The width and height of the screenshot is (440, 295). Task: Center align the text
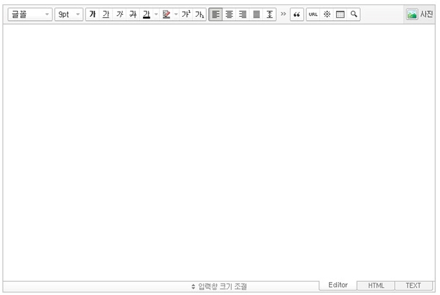click(x=229, y=15)
